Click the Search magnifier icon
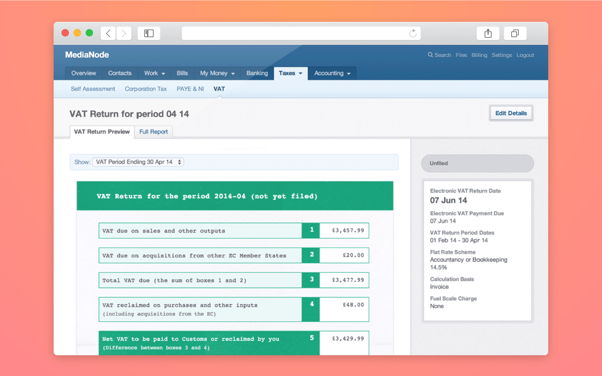This screenshot has width=602, height=376. click(x=430, y=55)
